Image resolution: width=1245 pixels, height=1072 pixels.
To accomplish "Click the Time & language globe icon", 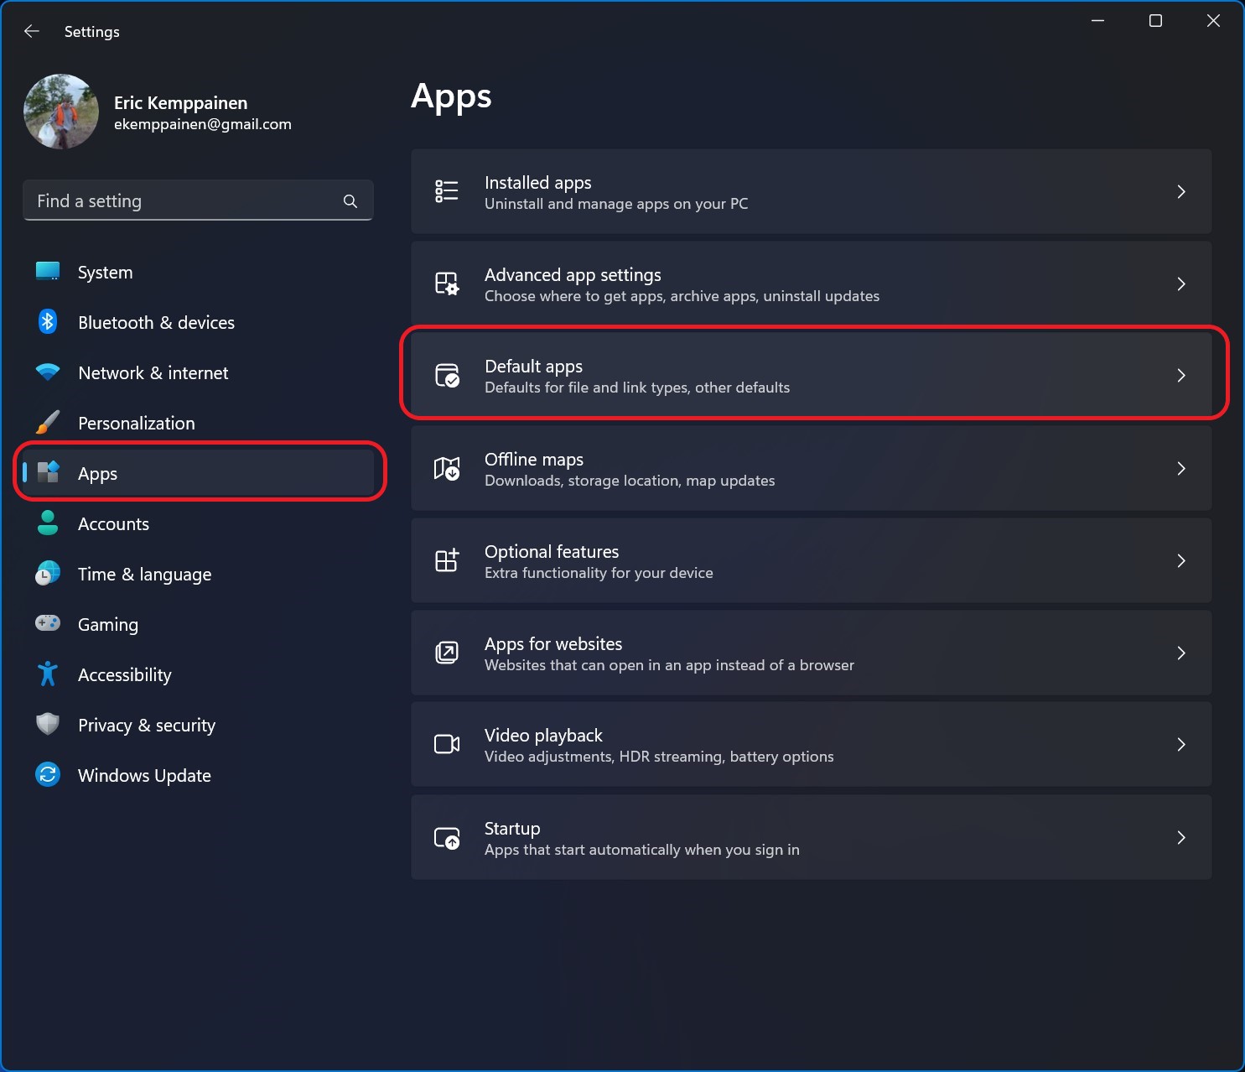I will point(48,573).
